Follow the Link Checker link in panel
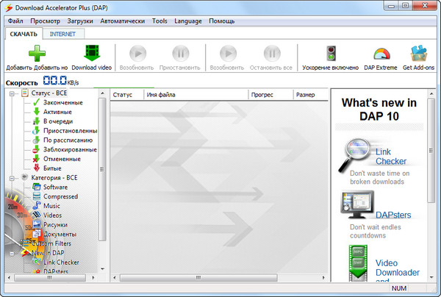The height and width of the screenshot is (297, 441). 391,156
